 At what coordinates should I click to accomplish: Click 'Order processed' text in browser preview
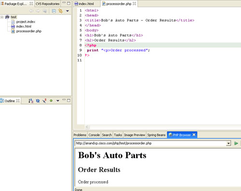[x=93, y=182]
